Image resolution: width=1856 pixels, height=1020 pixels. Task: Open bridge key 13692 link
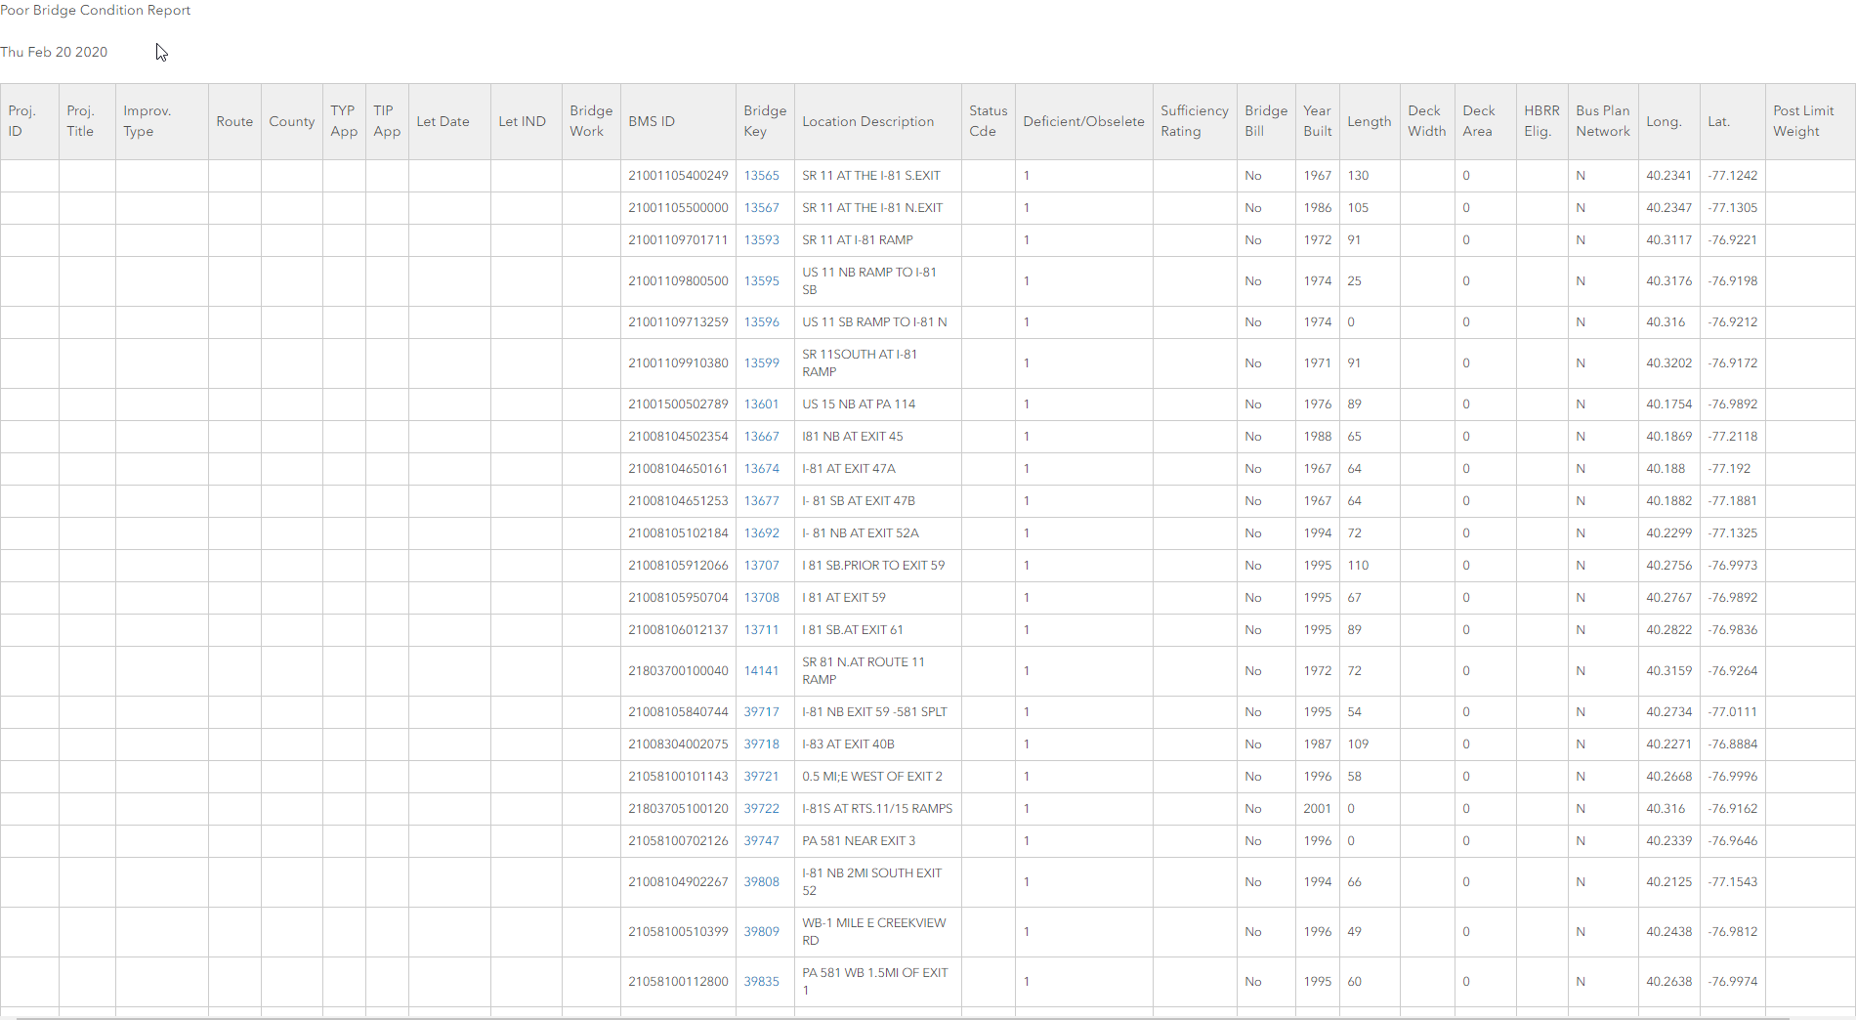[761, 533]
